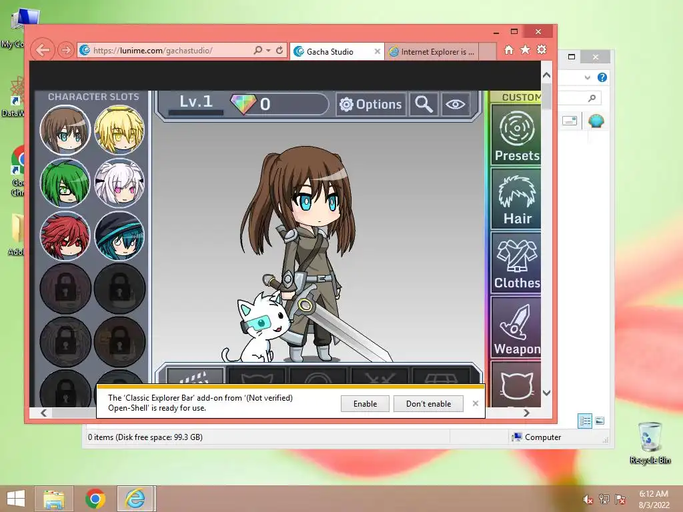
Task: Select the green-haired character slot
Action: (x=65, y=183)
